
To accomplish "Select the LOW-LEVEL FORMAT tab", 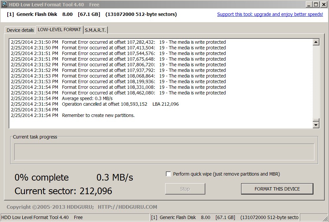I will 59,29.
